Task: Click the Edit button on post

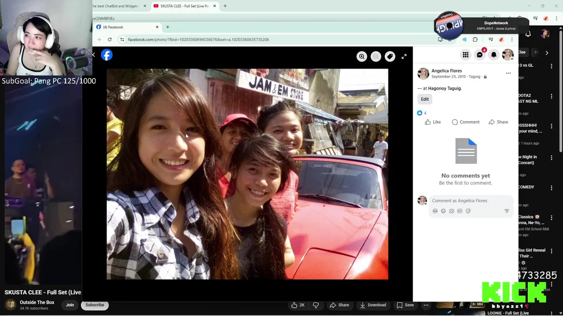Action: coord(424,99)
